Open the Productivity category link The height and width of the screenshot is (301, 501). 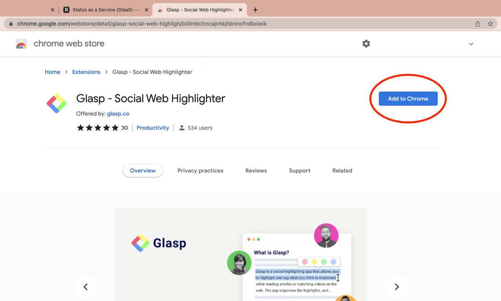pos(153,128)
